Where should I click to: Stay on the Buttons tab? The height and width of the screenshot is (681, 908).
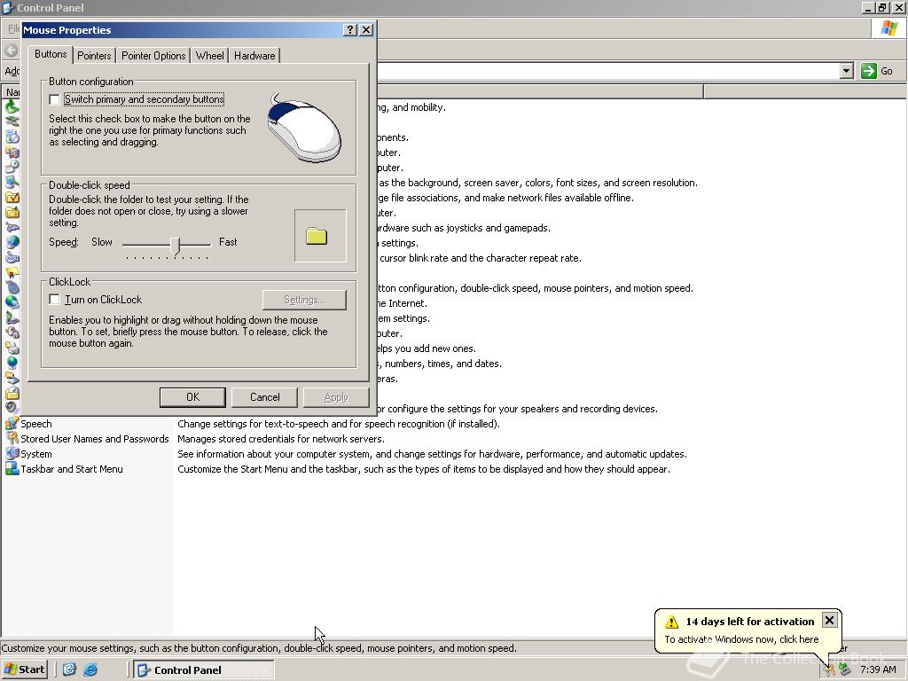point(51,54)
